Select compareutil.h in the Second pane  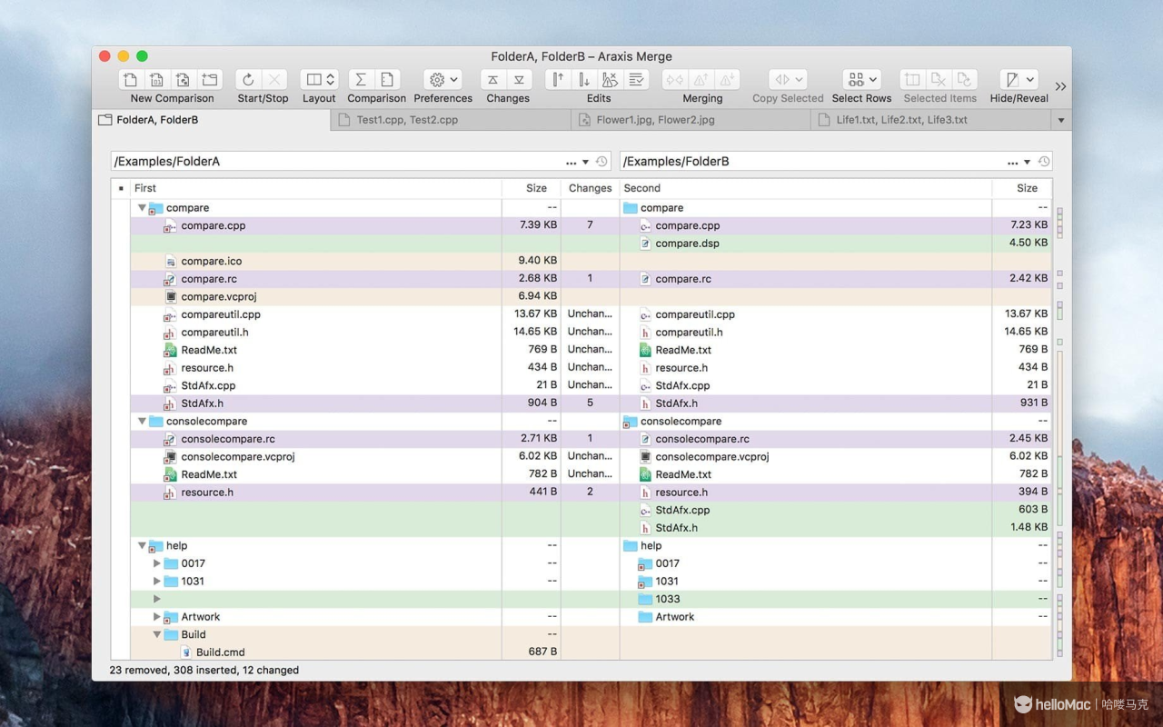(x=689, y=333)
